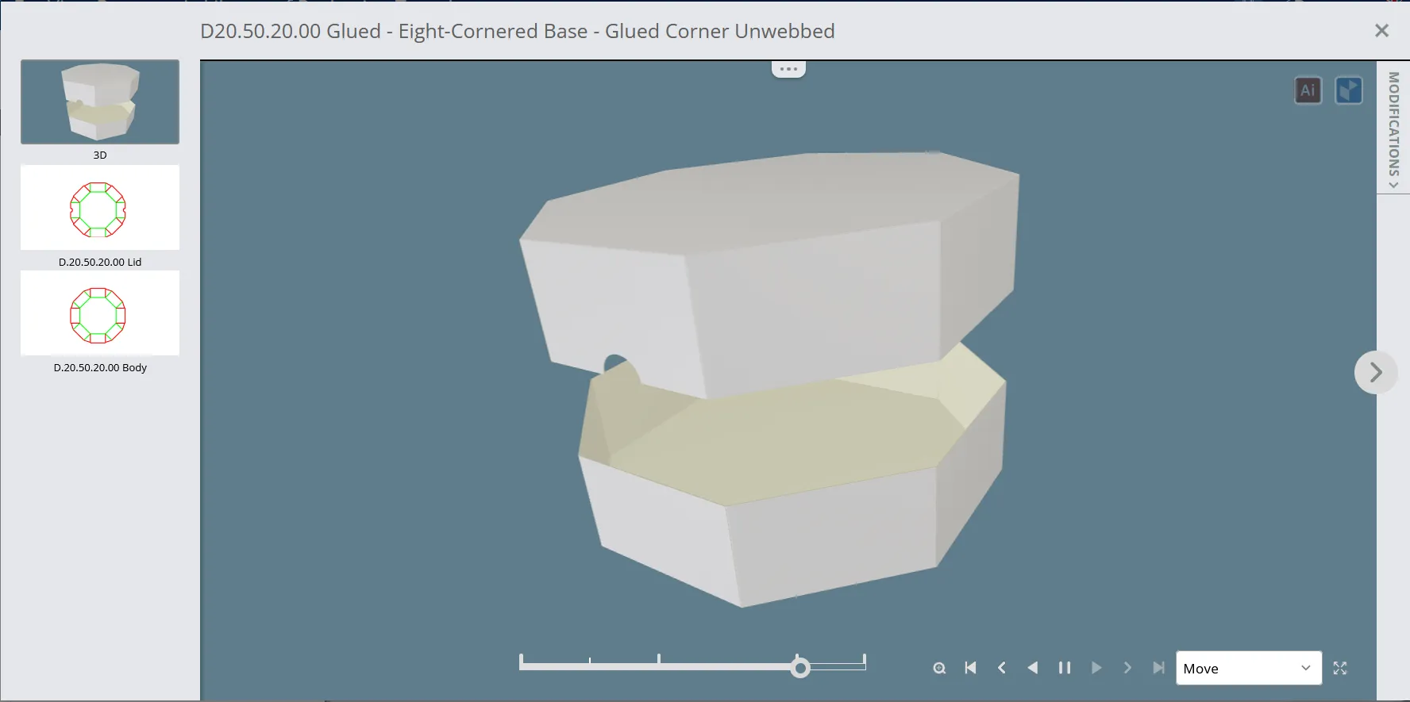Click the next design arrow

pos(1376,372)
